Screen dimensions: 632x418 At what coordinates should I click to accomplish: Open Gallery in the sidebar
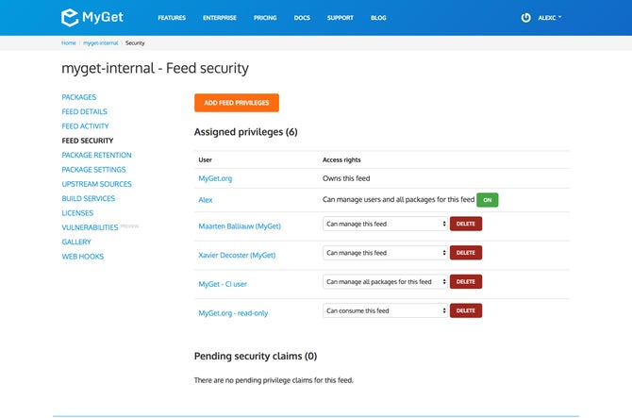tap(76, 242)
